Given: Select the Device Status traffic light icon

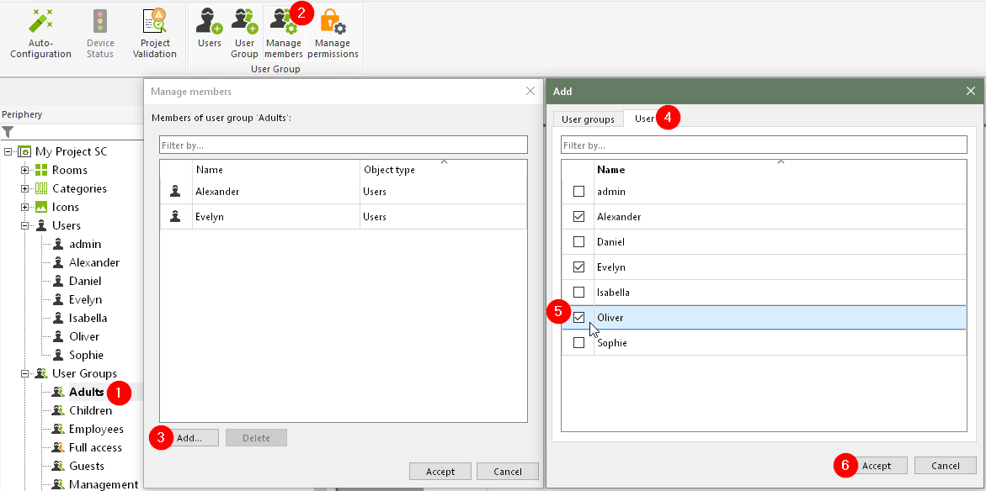Looking at the screenshot, I should 100,22.
